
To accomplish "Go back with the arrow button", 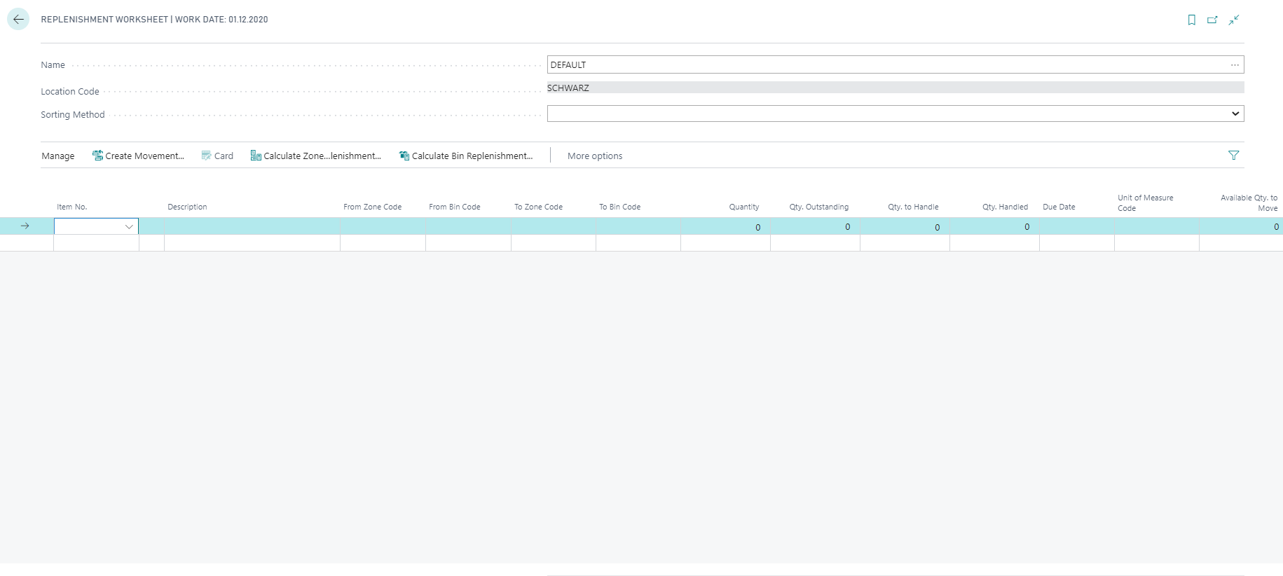I will (18, 20).
